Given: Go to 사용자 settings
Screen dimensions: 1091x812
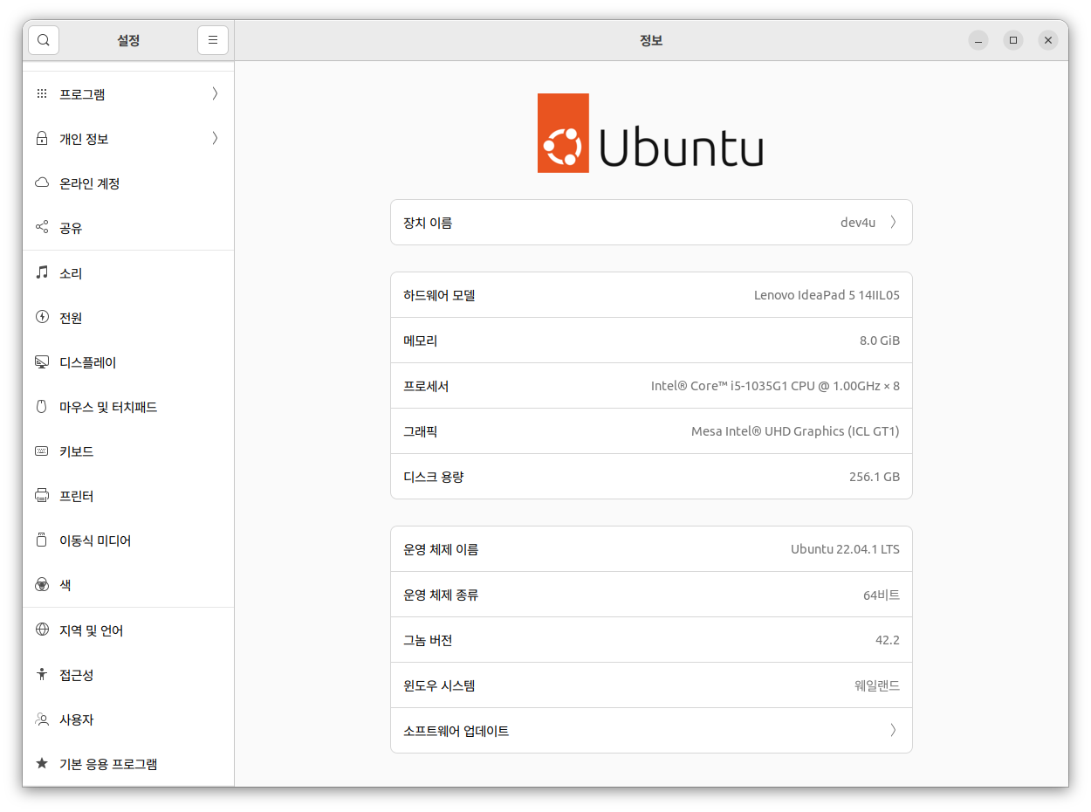Looking at the screenshot, I should (x=128, y=719).
